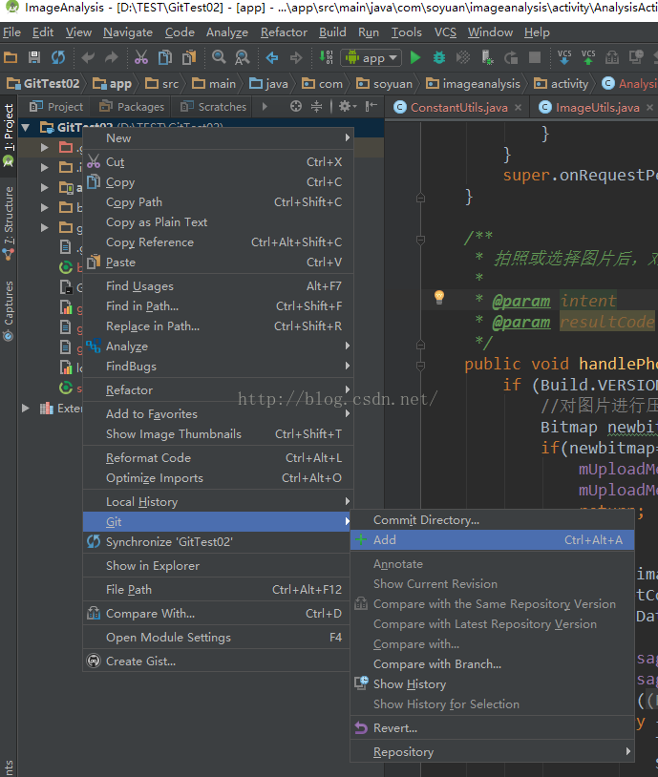
Task: Open the Captures tool window tab
Action: (9, 310)
